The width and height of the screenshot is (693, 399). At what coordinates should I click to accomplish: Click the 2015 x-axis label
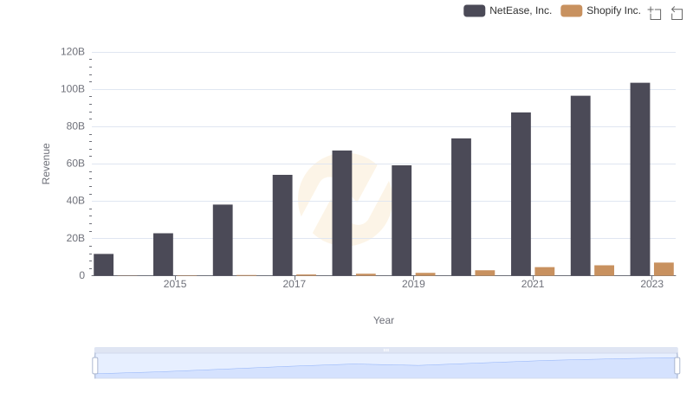pos(175,284)
